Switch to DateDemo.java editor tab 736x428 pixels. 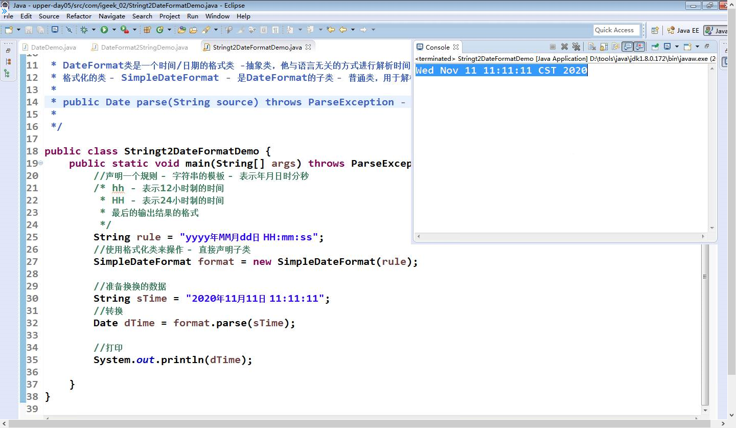[49, 47]
